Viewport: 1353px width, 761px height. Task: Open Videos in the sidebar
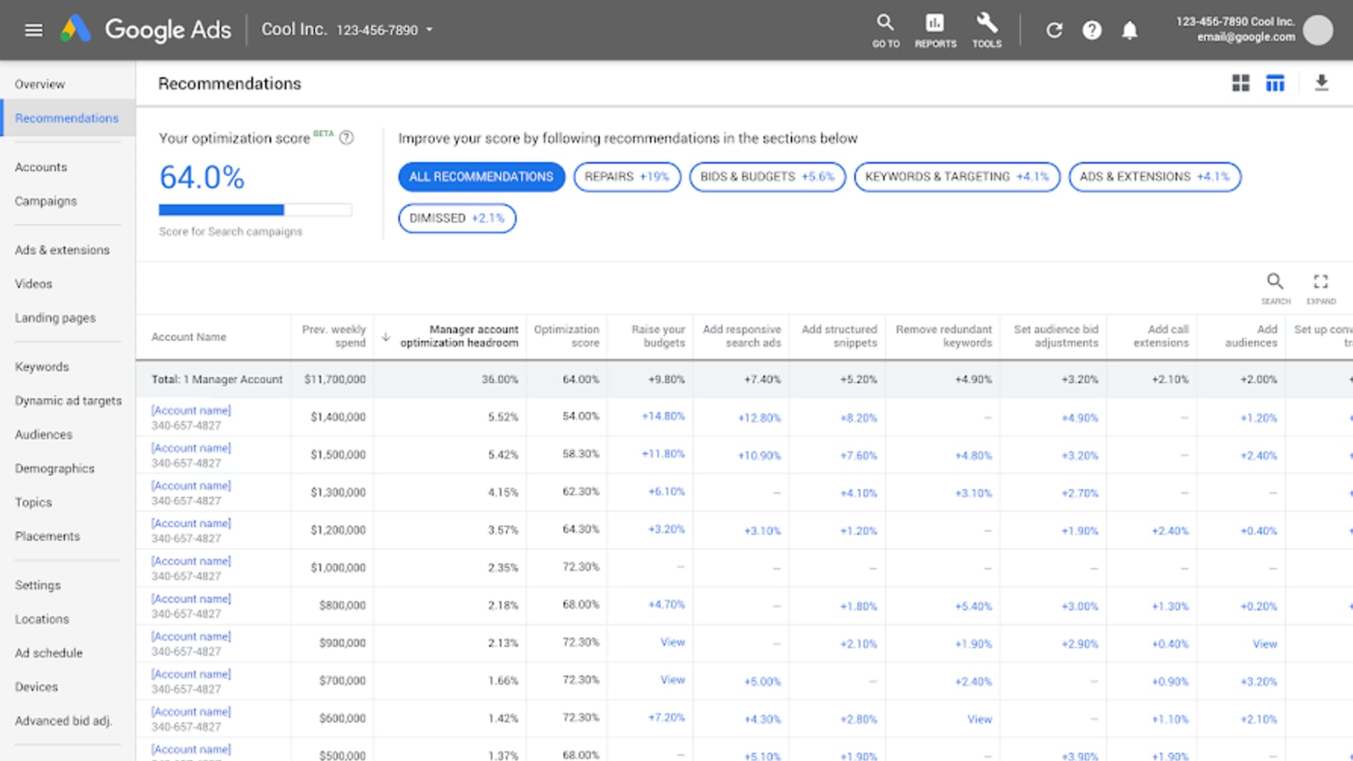click(x=33, y=283)
